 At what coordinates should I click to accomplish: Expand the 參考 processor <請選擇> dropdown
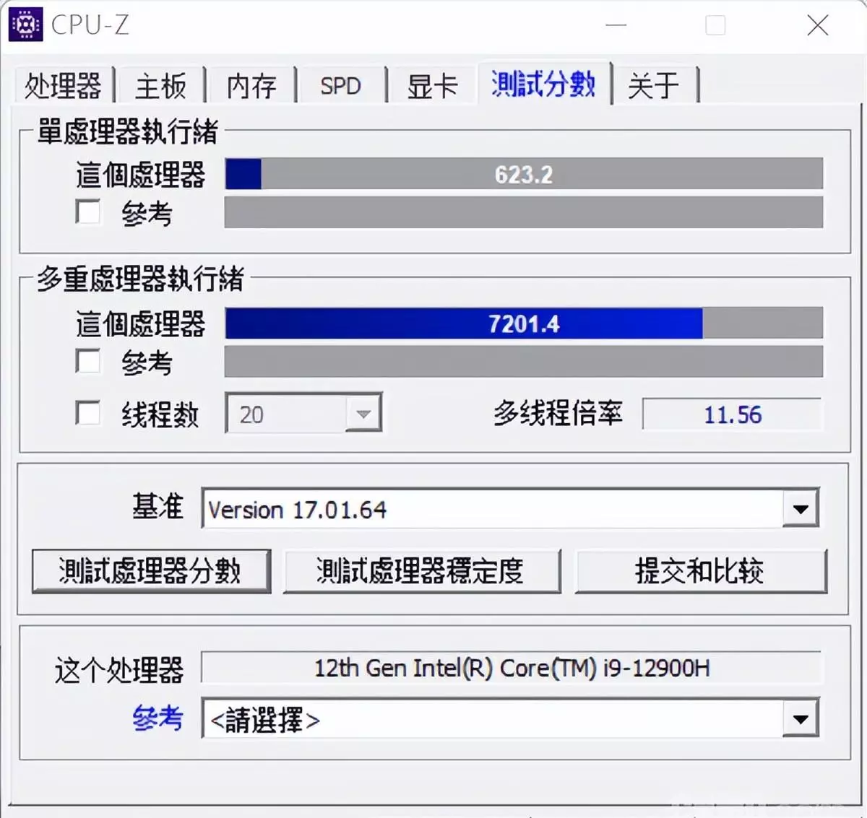(800, 719)
